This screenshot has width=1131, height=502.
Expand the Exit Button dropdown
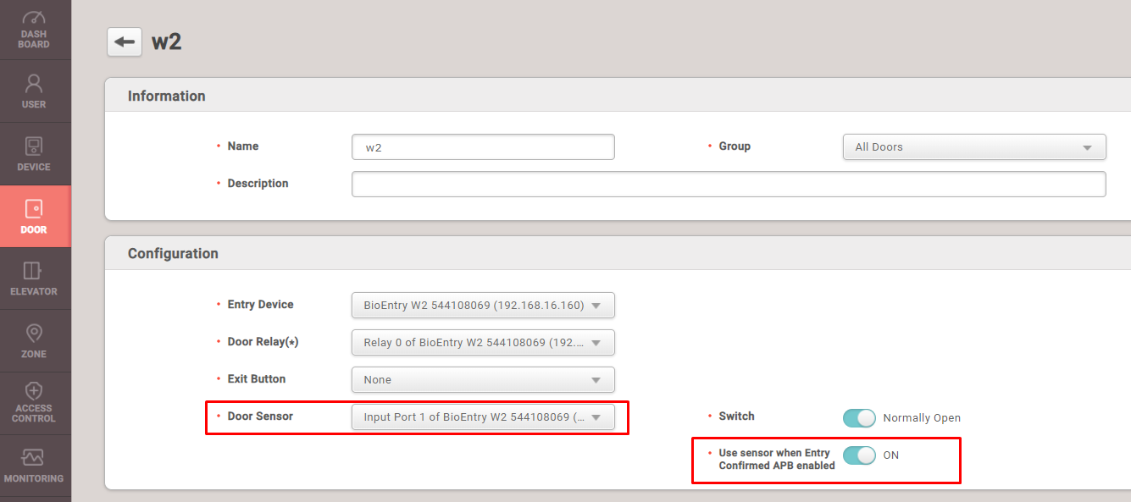[483, 380]
